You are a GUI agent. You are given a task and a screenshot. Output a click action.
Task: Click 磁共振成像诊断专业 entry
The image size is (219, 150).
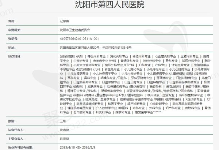tap(90, 104)
